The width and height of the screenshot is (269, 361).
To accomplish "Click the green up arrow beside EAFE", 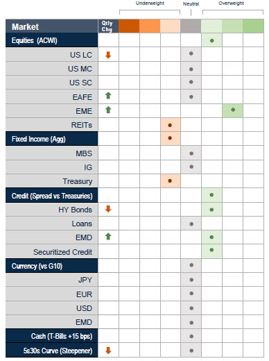I will (x=108, y=95).
